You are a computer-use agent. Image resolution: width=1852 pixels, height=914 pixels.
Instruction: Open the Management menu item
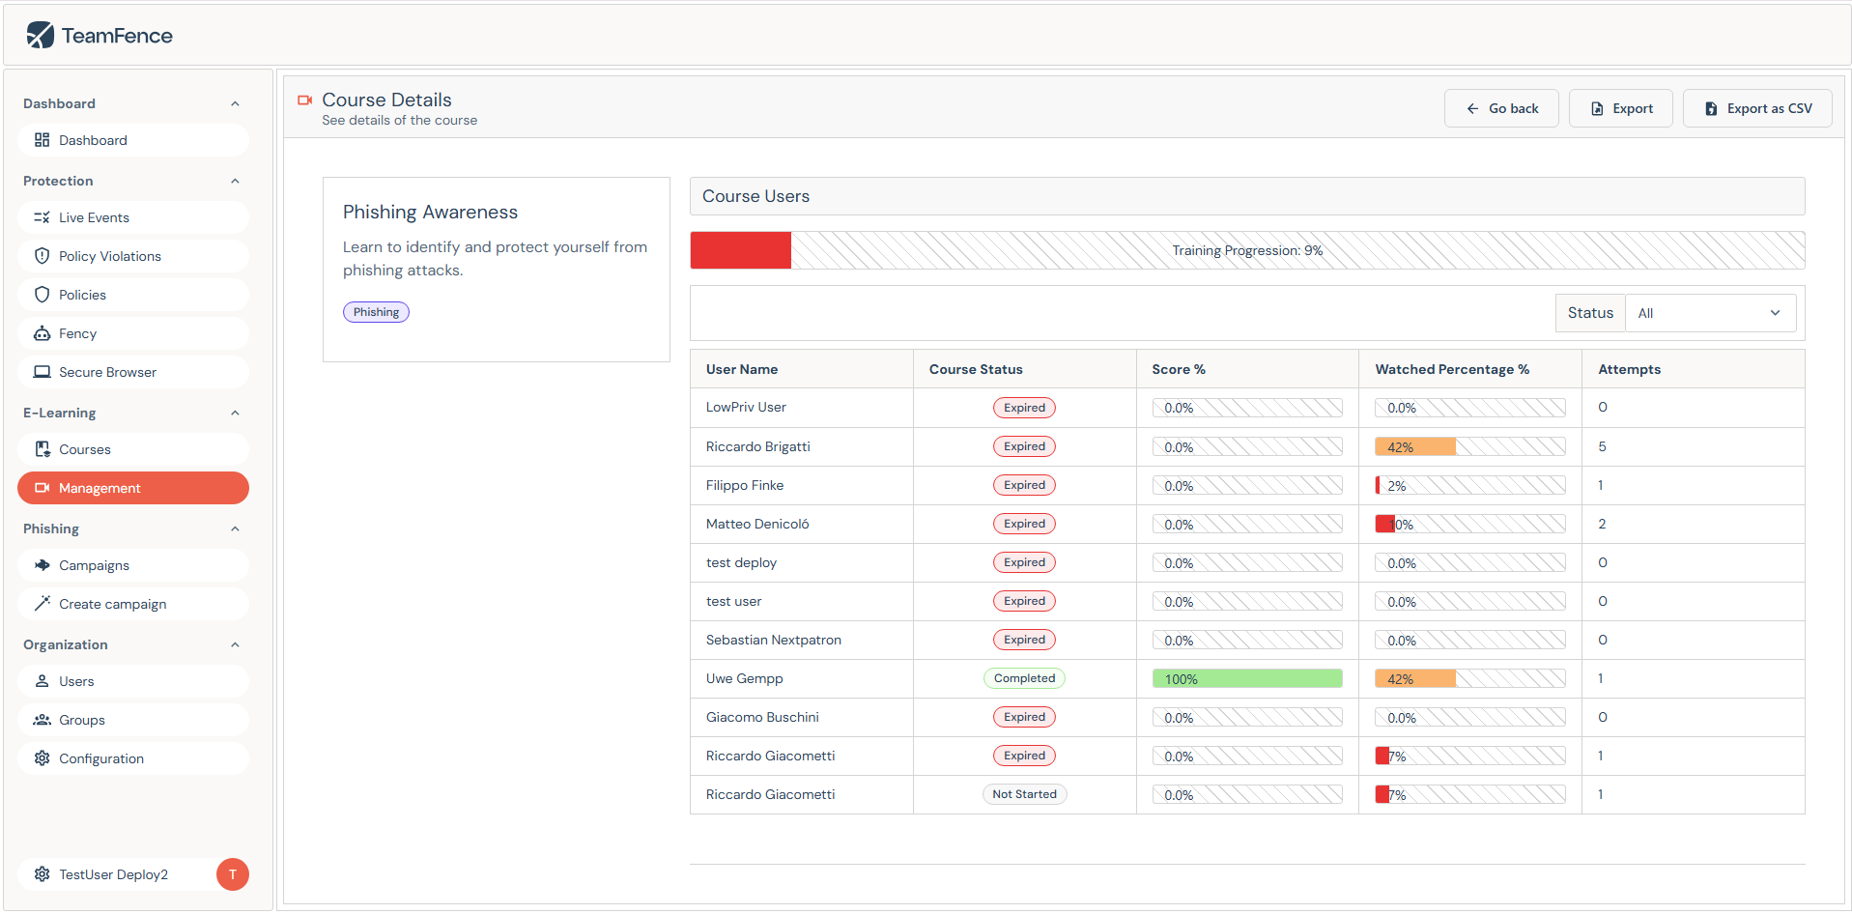pyautogui.click(x=133, y=488)
